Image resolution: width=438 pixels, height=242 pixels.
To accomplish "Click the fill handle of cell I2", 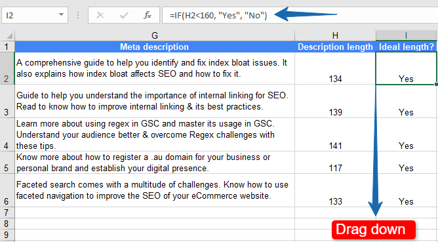I will coord(436,84).
